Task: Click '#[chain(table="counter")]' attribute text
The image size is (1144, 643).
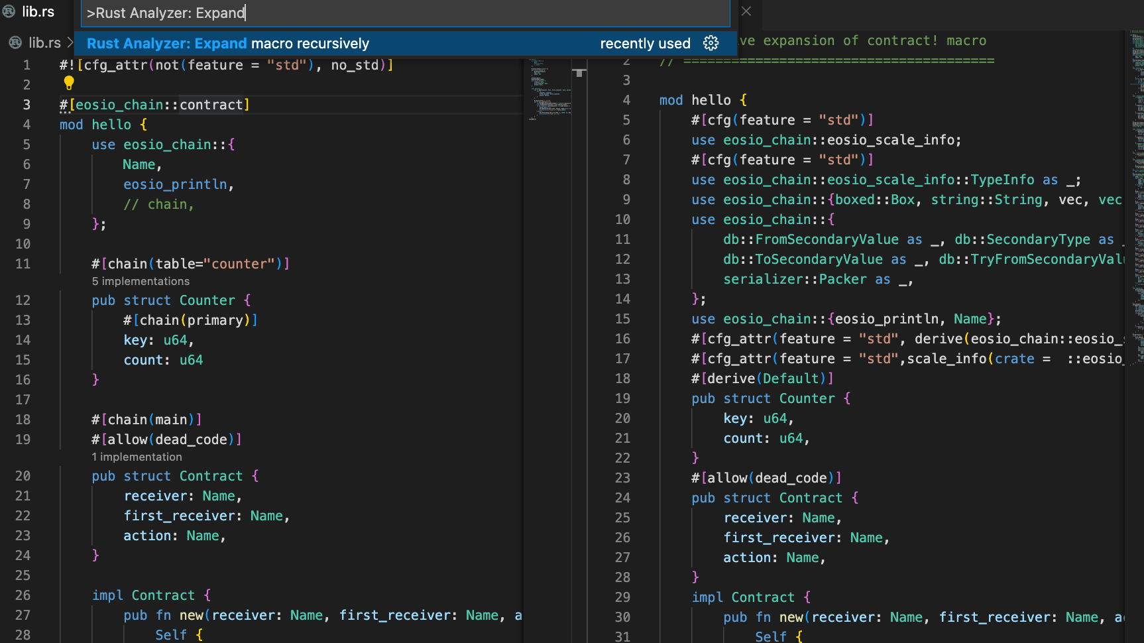Action: coord(191,264)
